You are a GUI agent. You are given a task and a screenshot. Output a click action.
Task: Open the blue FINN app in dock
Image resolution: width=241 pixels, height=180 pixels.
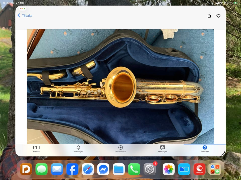click(184, 169)
